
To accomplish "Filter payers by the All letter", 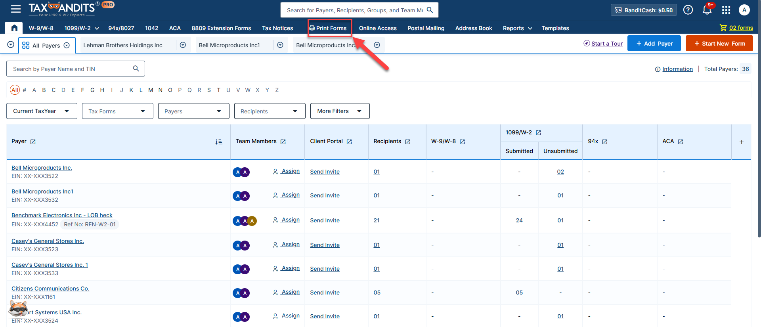I will [15, 90].
